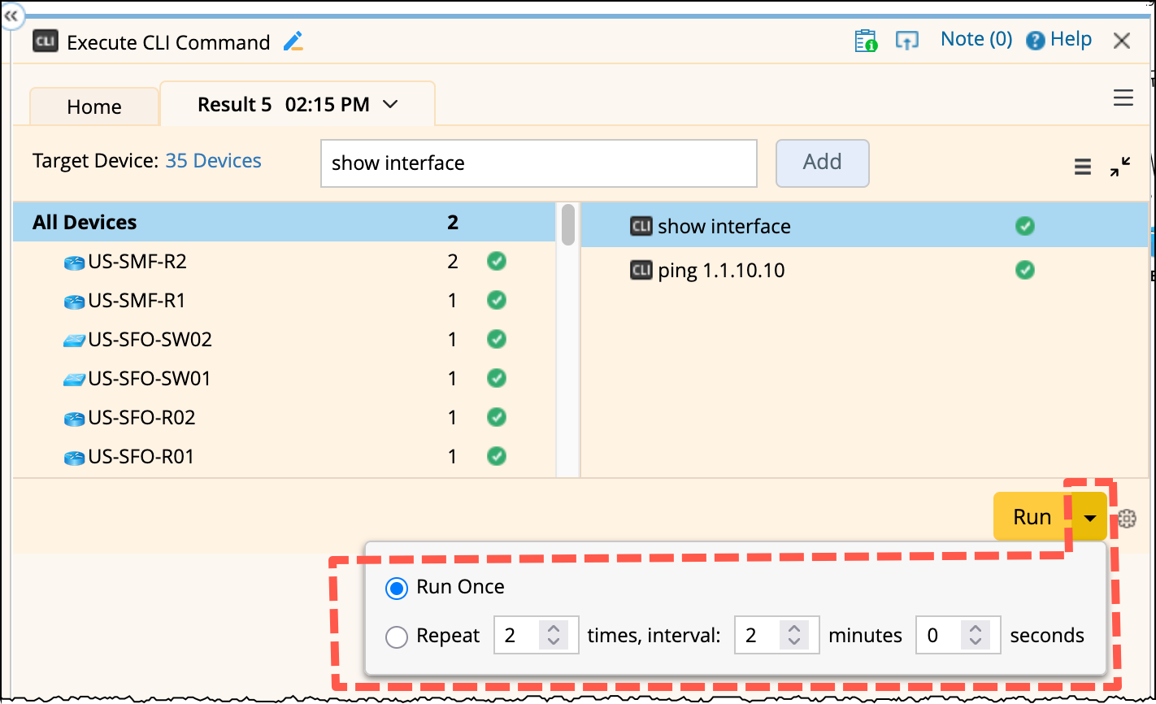This screenshot has width=1156, height=704.
Task: Click the success check icon for US-SFO-SW01
Action: coord(497,378)
